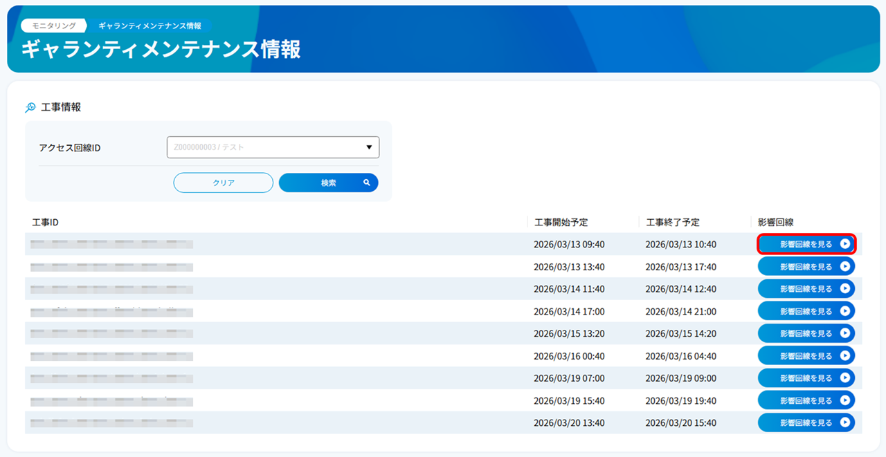This screenshot has width=886, height=457.
Task: Click play icon on 2026/03/14 11:40 row
Action: coord(844,289)
